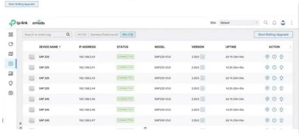Click the device thumbnail for 192.168.2.46
Screen dimensions: 299x133
(x=32, y=109)
